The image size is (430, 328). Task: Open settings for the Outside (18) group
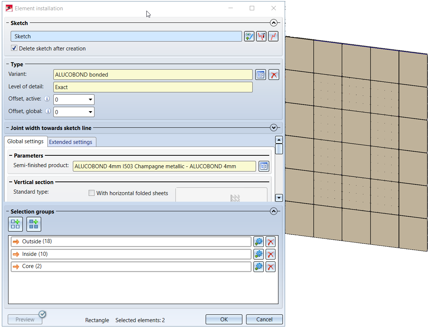(259, 242)
